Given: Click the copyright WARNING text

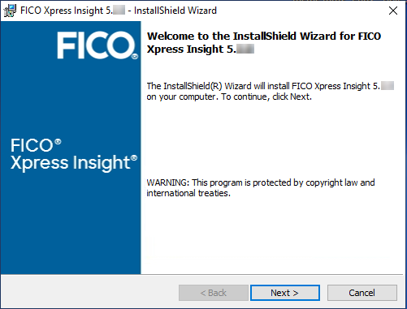Looking at the screenshot, I should tap(261, 182).
